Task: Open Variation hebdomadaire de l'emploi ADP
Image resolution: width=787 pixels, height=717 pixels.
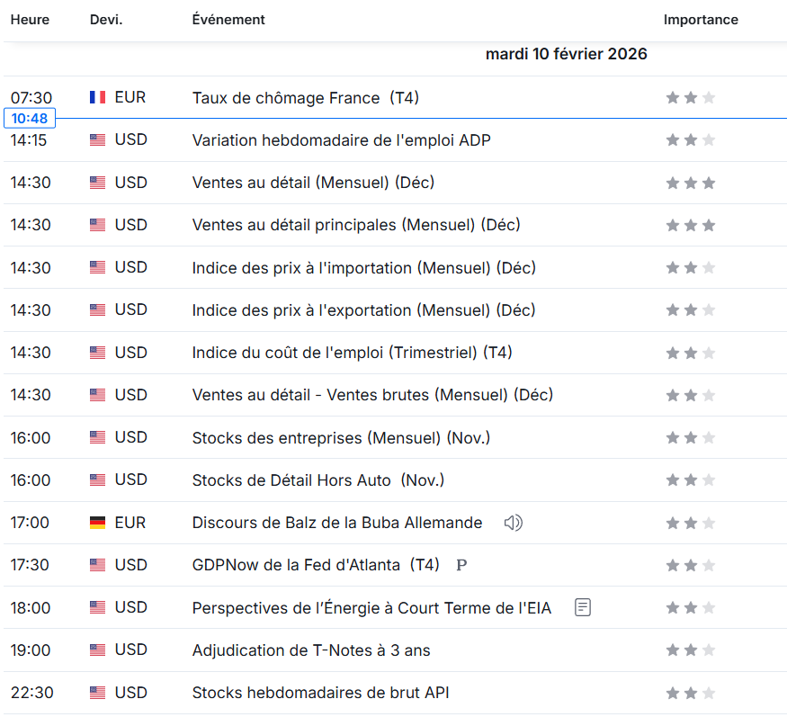Action: click(341, 140)
